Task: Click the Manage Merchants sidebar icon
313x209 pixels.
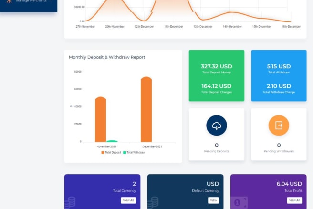Action: tap(9, 1)
